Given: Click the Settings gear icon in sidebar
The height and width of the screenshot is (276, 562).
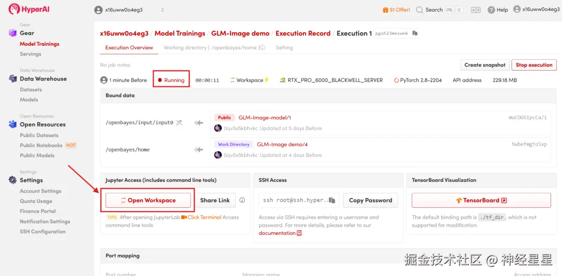Looking at the screenshot, I should (x=13, y=180).
